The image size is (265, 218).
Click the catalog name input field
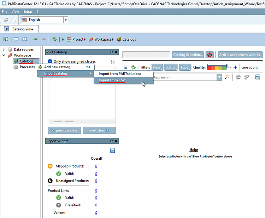(146, 55)
